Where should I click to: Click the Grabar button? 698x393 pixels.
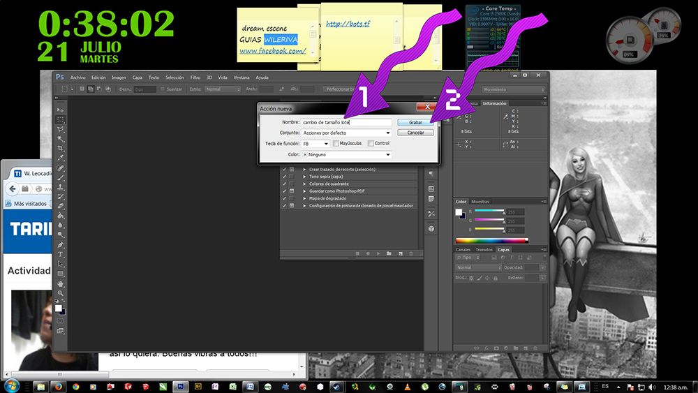coord(415,122)
